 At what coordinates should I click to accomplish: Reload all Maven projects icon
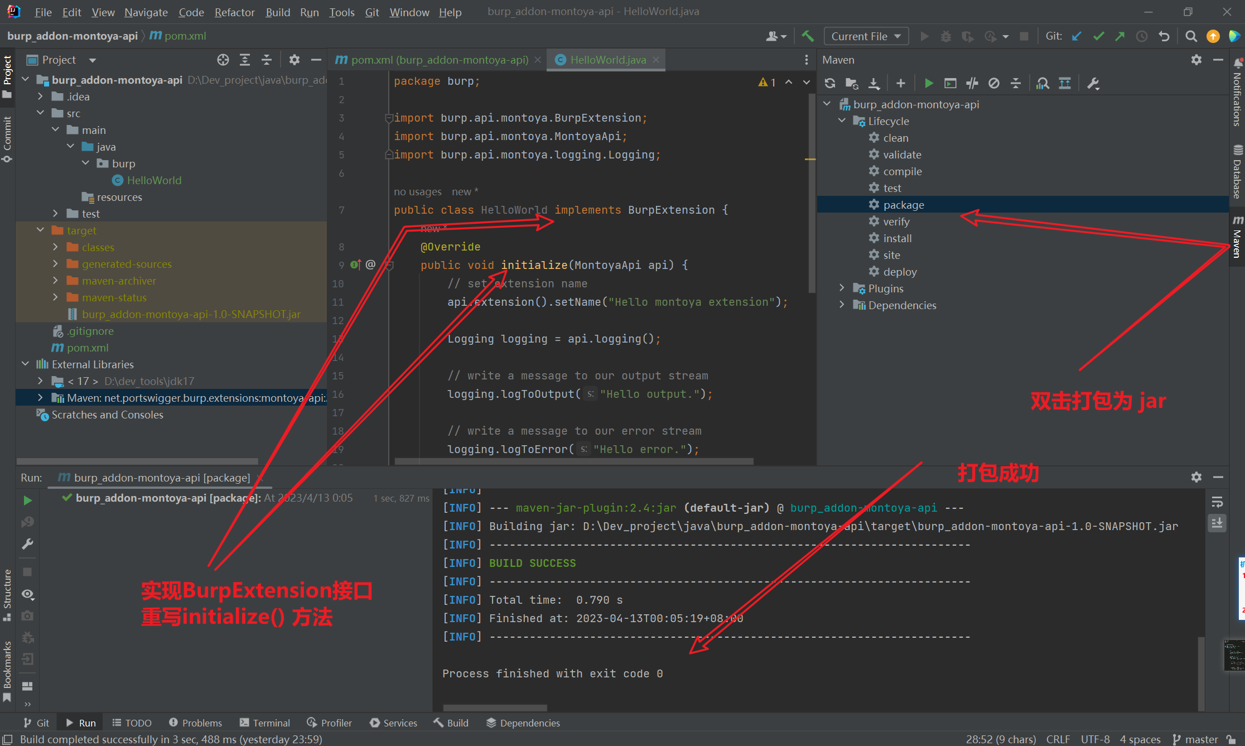830,83
